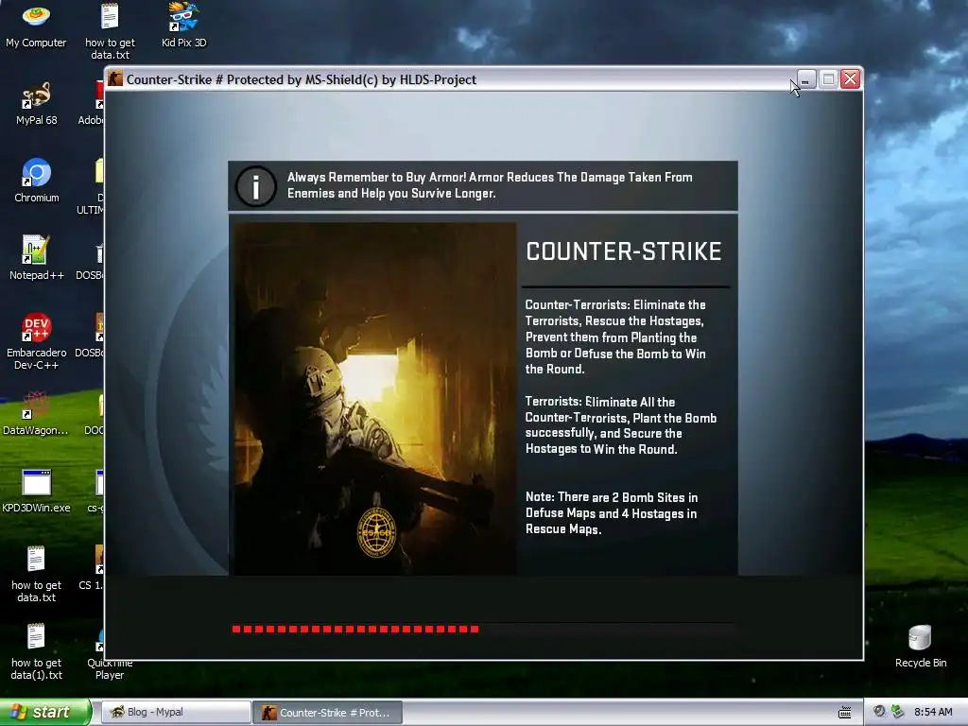Click the 8:54 AM taskbar clock
Image resolution: width=968 pixels, height=726 pixels.
933,712
